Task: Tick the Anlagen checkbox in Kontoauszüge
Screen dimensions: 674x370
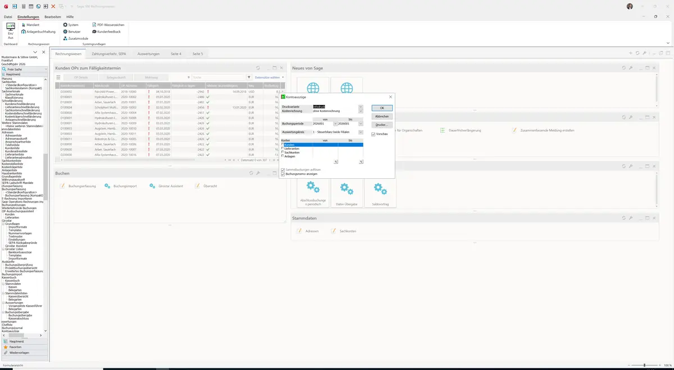Action: [x=283, y=156]
